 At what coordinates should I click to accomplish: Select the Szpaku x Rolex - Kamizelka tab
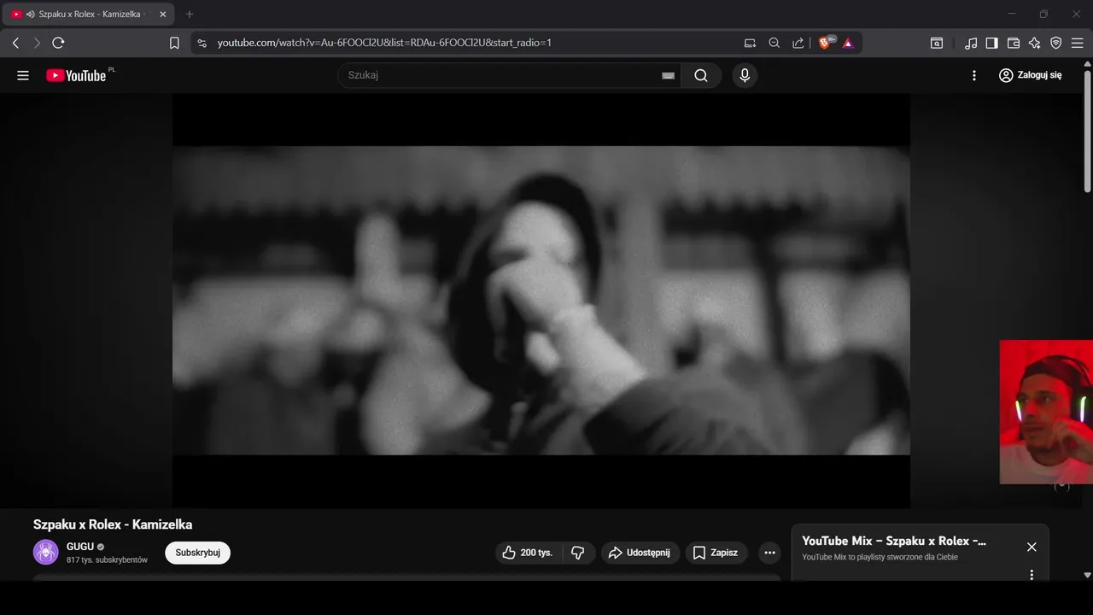[89, 15]
